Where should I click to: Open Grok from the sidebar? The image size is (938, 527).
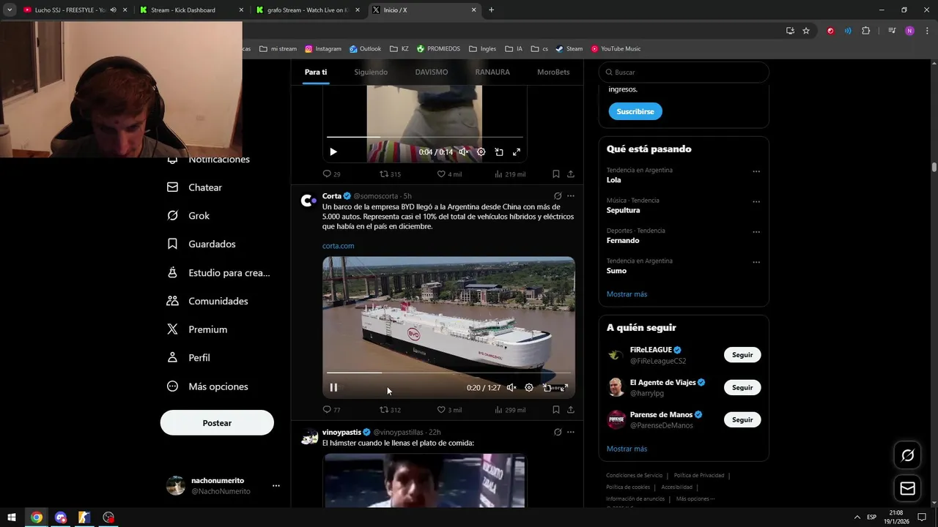click(188, 216)
